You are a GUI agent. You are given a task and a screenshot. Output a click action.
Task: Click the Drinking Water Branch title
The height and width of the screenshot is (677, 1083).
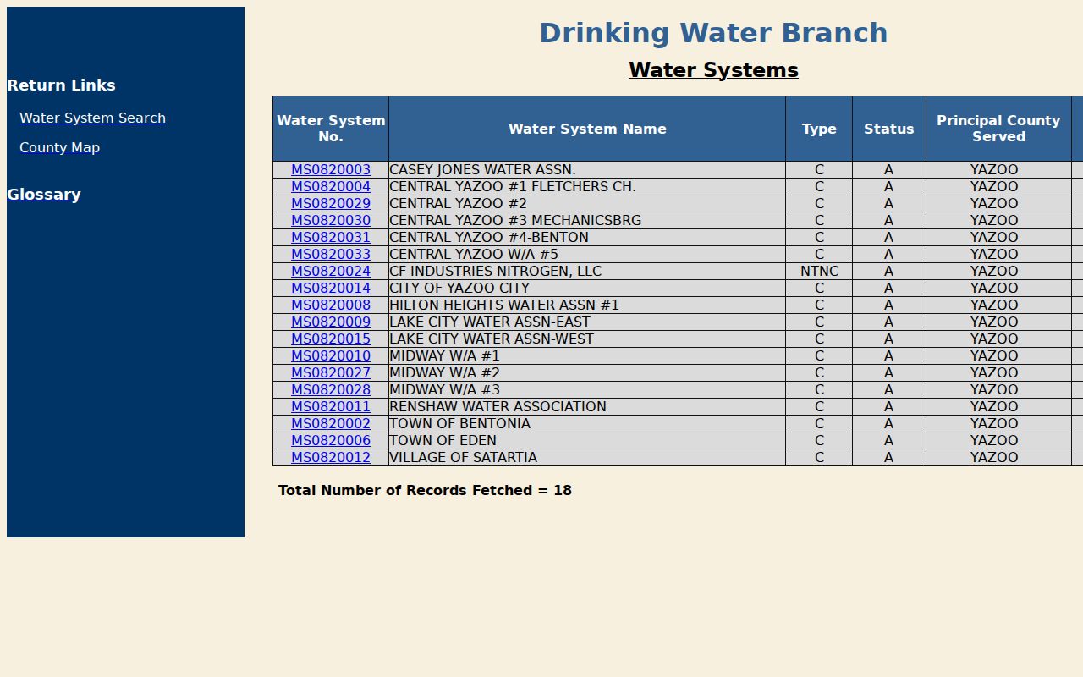click(x=713, y=33)
